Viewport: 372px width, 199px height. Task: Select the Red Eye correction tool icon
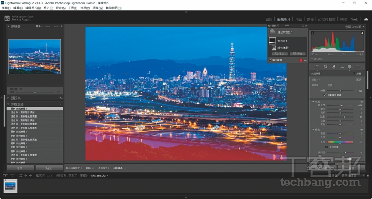pos(342,67)
